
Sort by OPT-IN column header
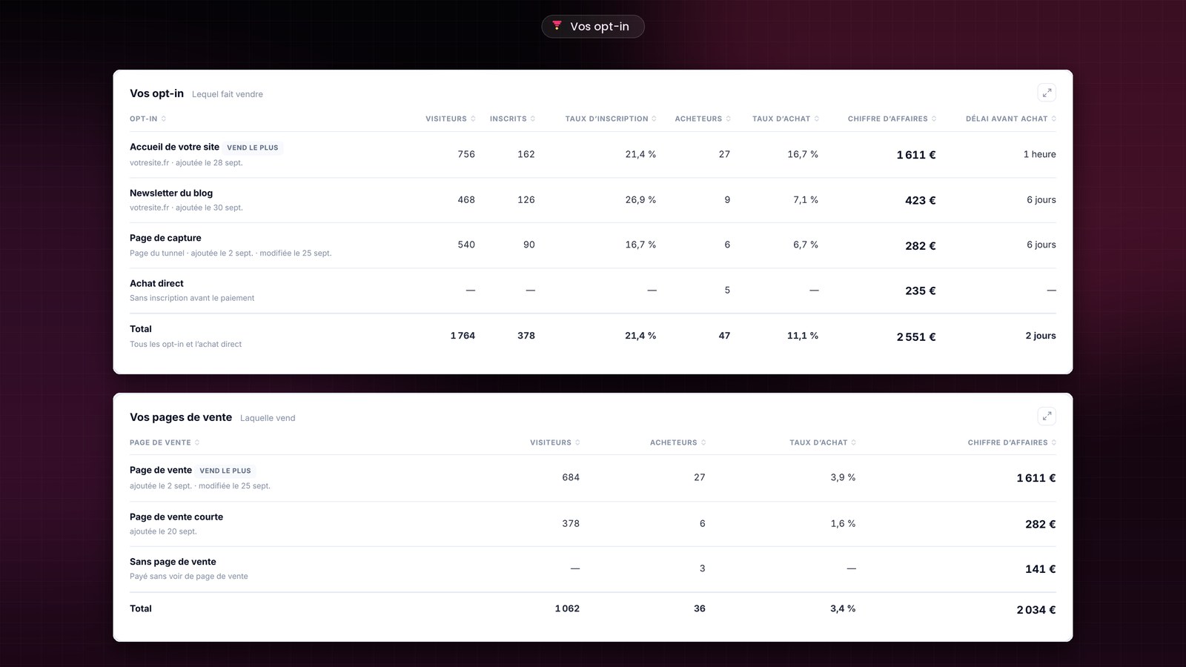click(148, 119)
